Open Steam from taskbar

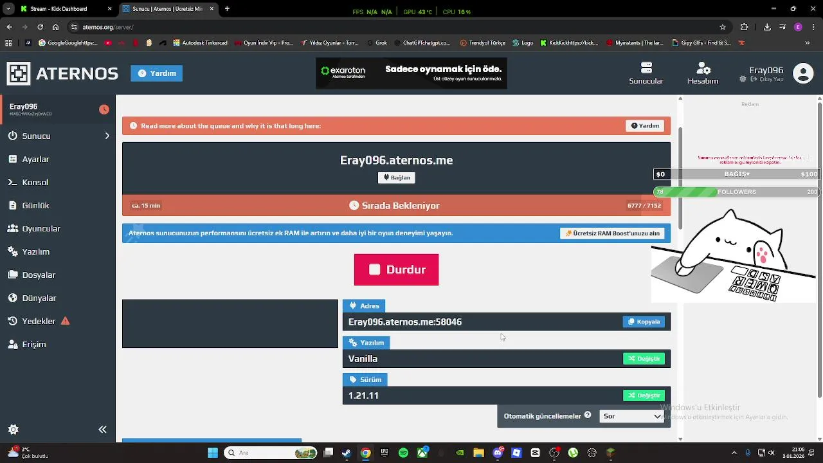coord(347,453)
